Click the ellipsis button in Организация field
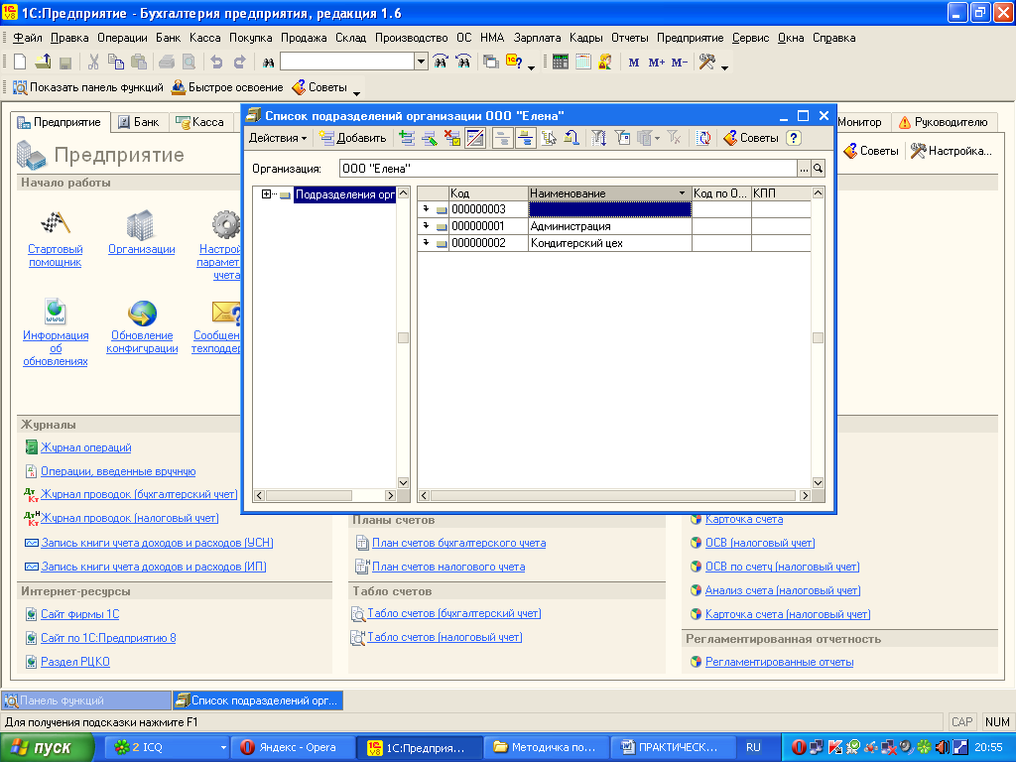The image size is (1016, 762). [x=804, y=169]
